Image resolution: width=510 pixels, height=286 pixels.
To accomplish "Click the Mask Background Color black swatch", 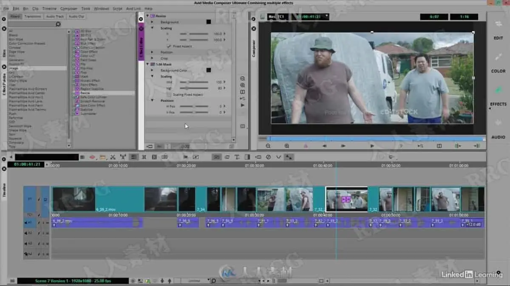I will point(209,70).
